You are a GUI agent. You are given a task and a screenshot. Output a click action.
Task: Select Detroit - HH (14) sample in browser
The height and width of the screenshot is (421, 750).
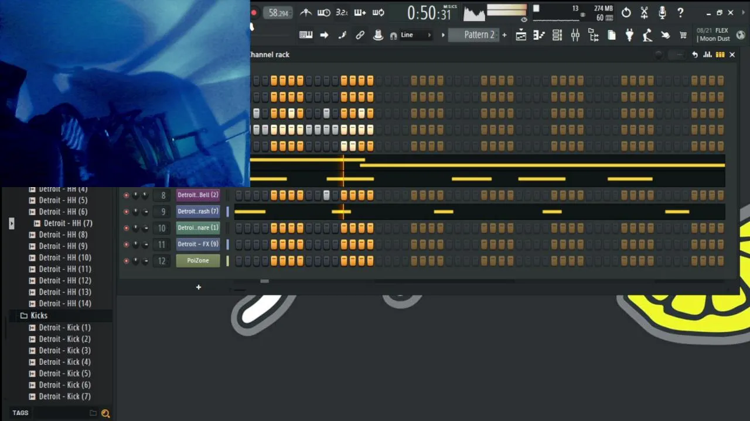[65, 303]
